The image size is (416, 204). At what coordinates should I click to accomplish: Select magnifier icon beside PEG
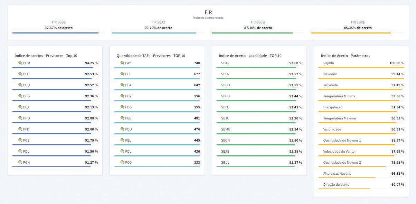122,118
